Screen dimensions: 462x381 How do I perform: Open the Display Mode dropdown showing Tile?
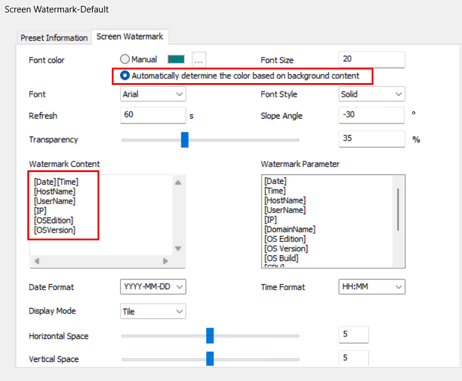tap(153, 312)
